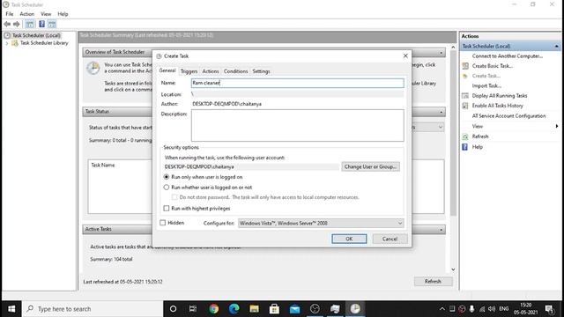Click Connect to Another Computer action
The image size is (564, 317).
508,56
